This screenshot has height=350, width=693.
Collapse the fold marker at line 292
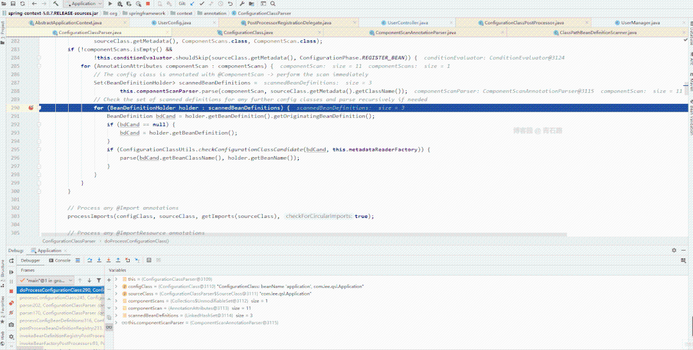[x=39, y=124]
